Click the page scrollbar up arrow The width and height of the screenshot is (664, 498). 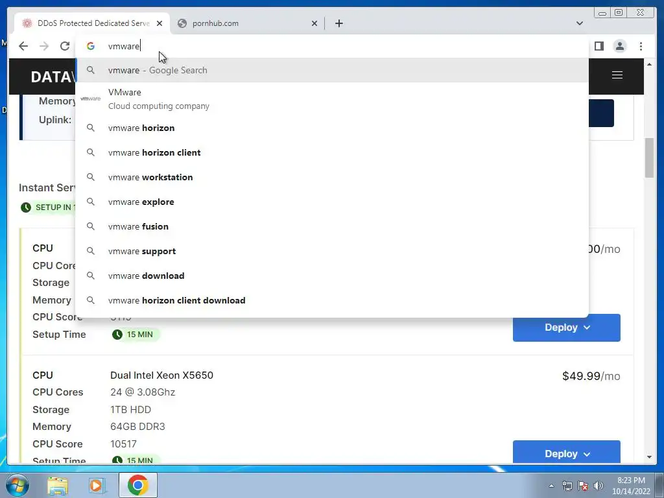(650, 64)
